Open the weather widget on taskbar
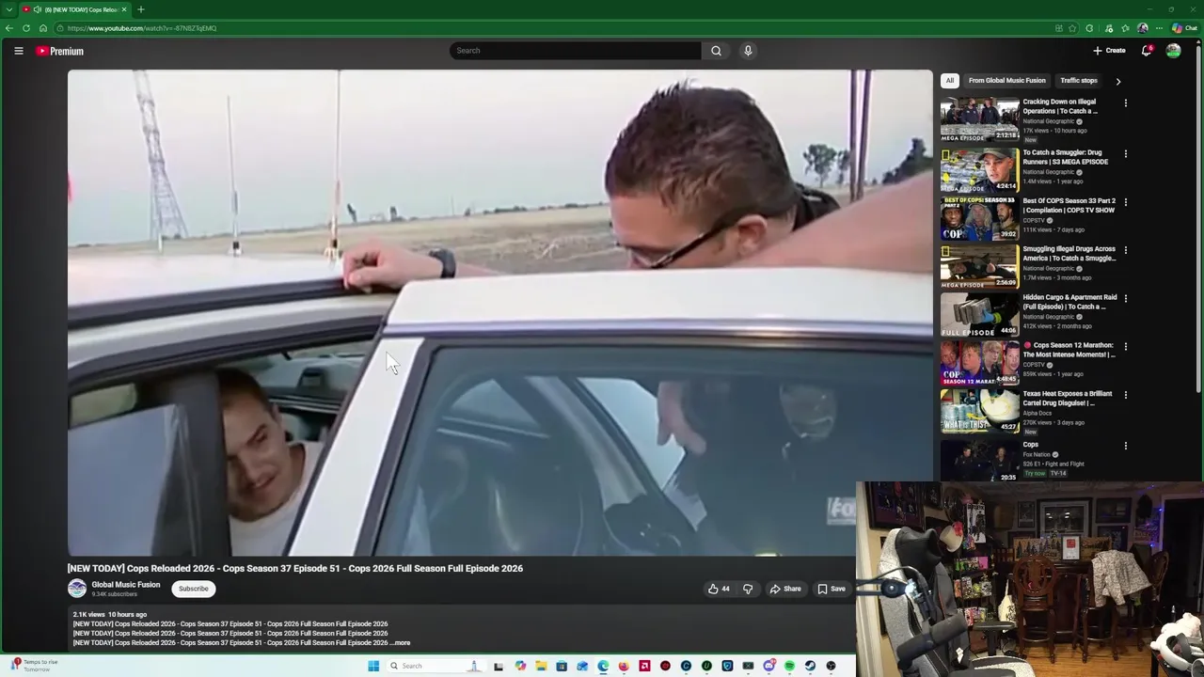This screenshot has width=1204, height=677. pyautogui.click(x=34, y=666)
